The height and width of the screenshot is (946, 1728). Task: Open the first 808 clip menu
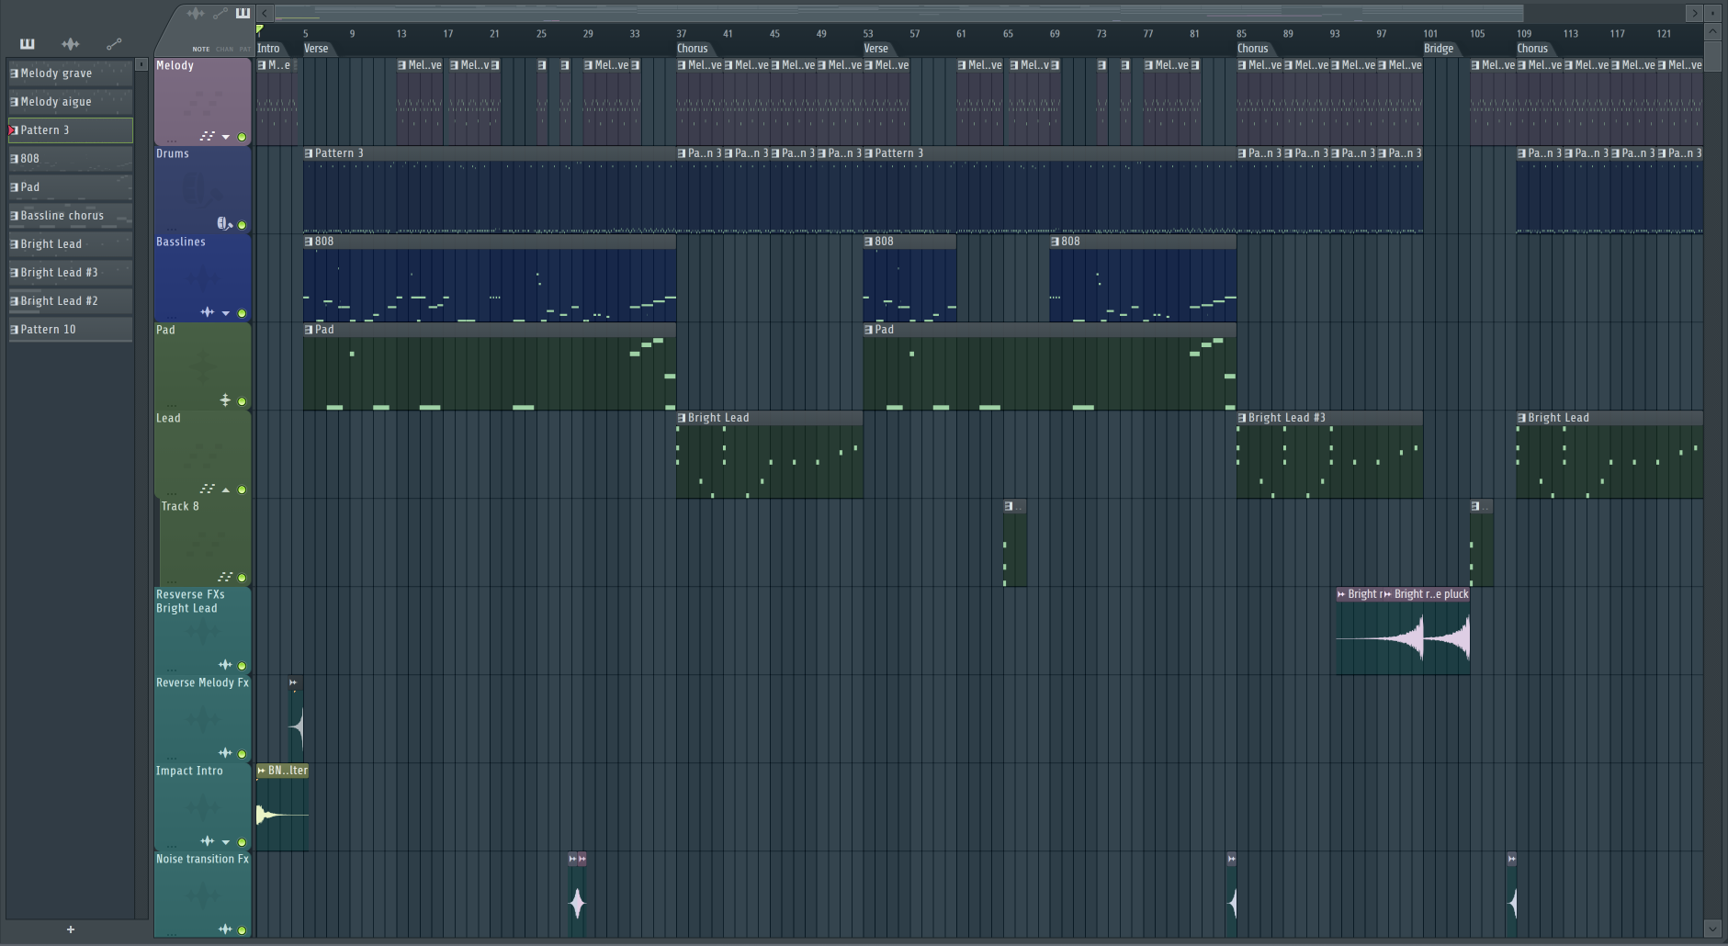coord(309,242)
